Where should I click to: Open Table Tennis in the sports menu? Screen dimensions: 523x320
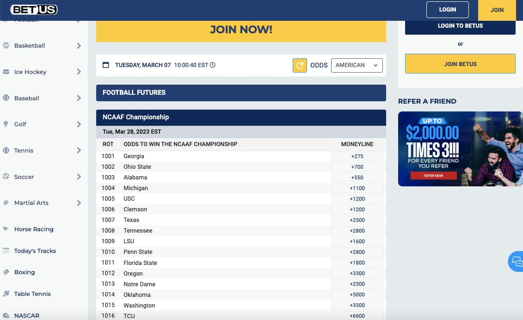coord(32,294)
